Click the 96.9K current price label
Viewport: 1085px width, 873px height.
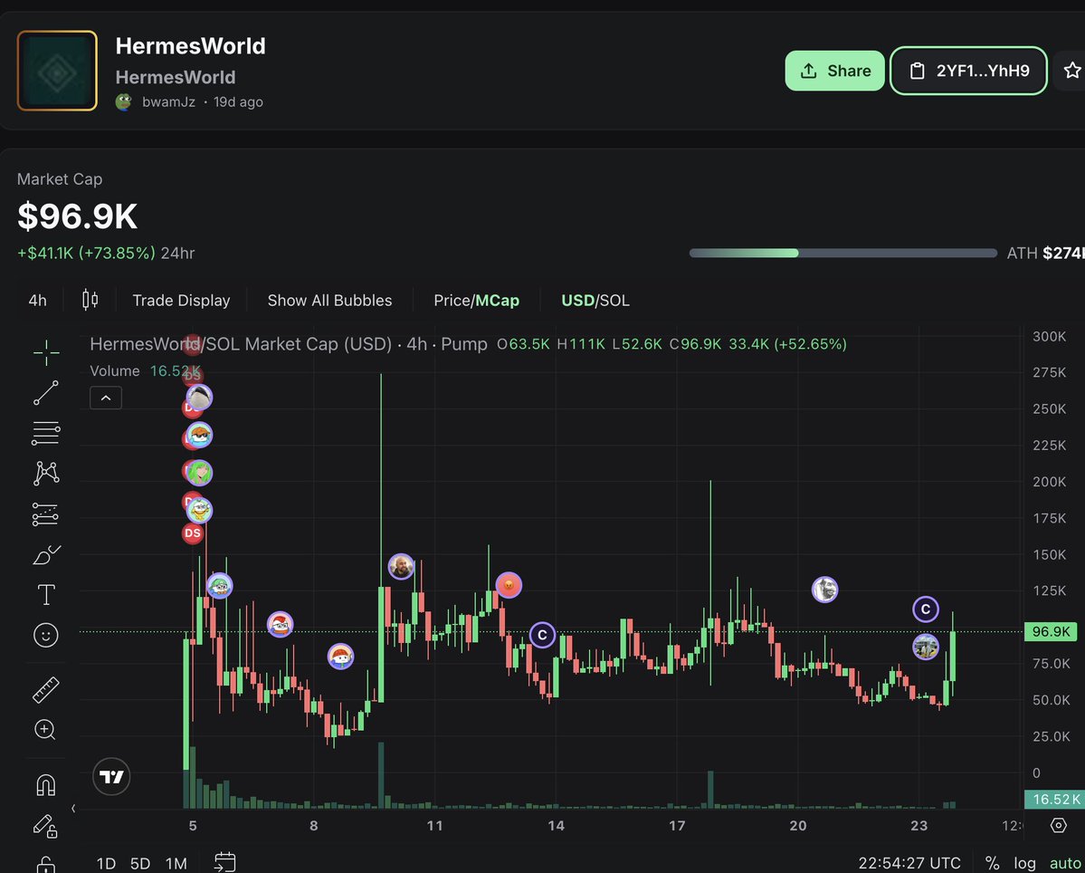pos(1051,631)
